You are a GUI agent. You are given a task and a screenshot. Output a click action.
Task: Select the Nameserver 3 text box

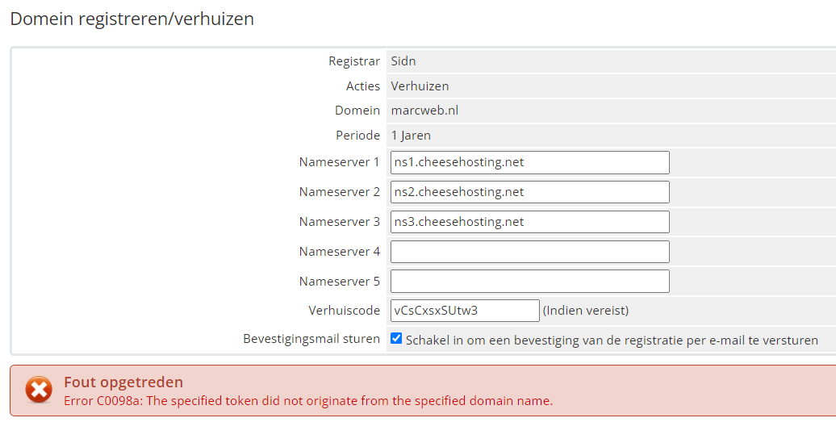click(x=529, y=222)
